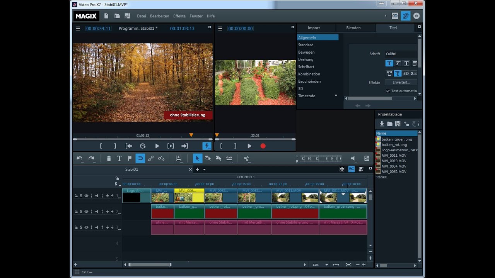Viewport: 495px width, 278px height.
Task: Open the Hilfe menu
Action: coord(211,16)
